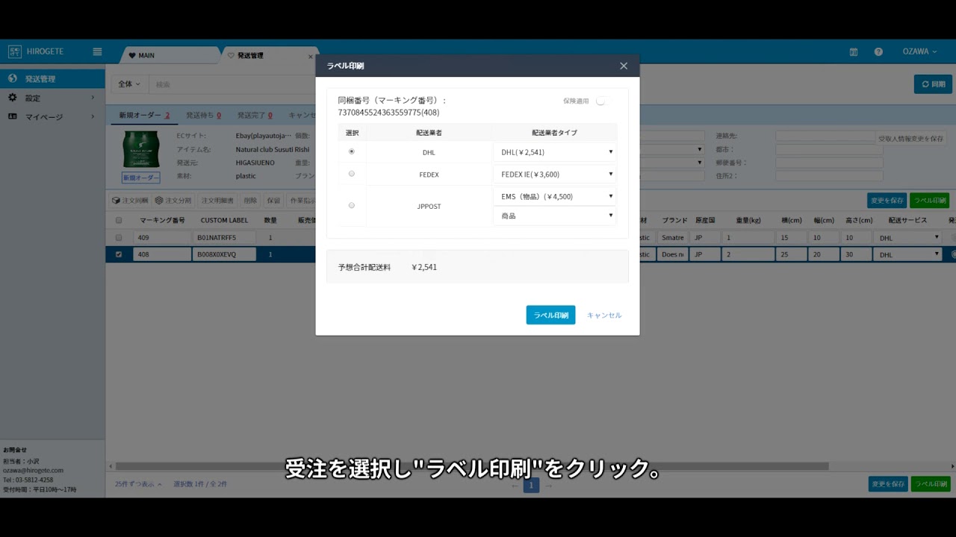Close the 発送管理 tab with its x
This screenshot has height=537, width=956.
pyautogui.click(x=311, y=56)
